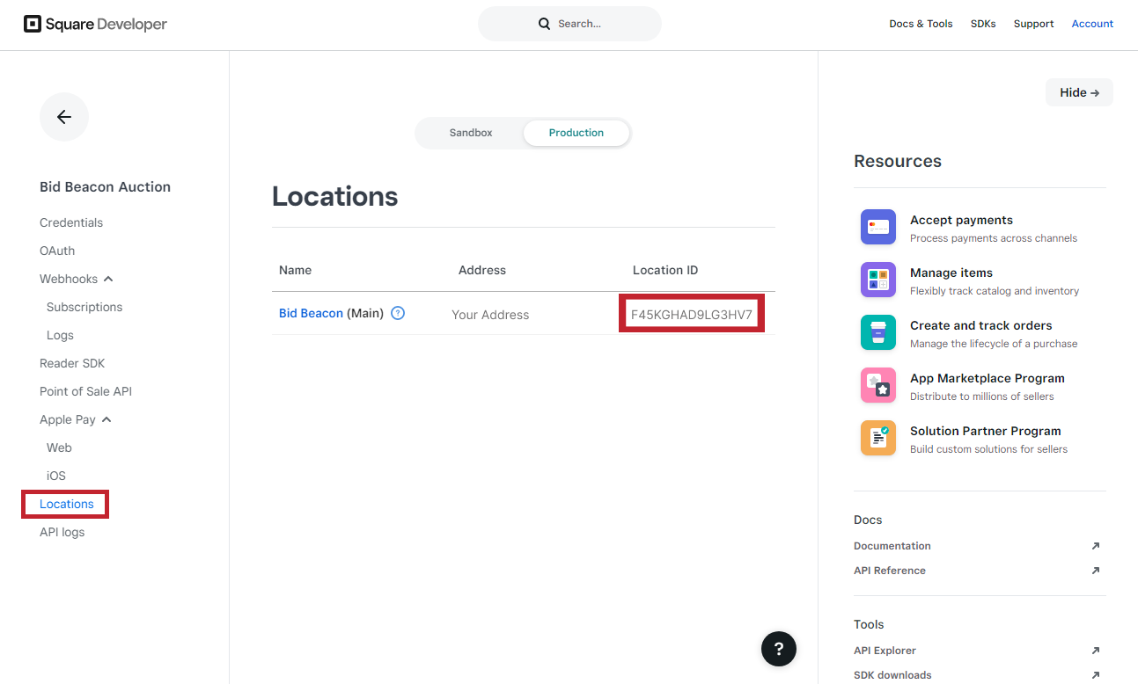This screenshot has width=1138, height=684.
Task: Switch to Sandbox mode
Action: pyautogui.click(x=471, y=133)
